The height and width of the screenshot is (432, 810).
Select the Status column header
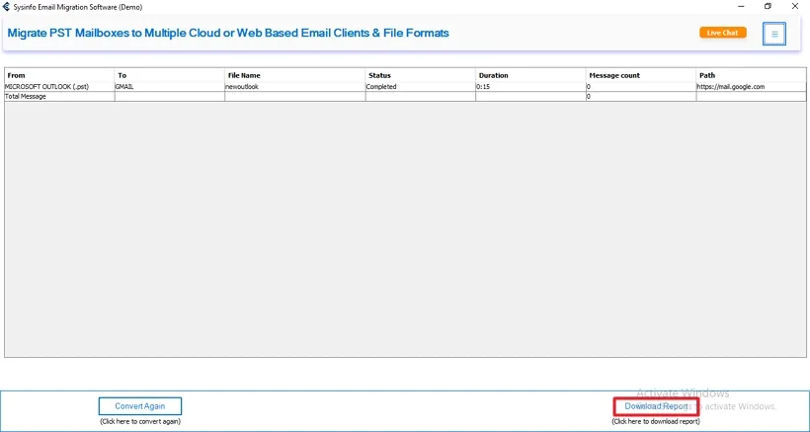tap(421, 75)
